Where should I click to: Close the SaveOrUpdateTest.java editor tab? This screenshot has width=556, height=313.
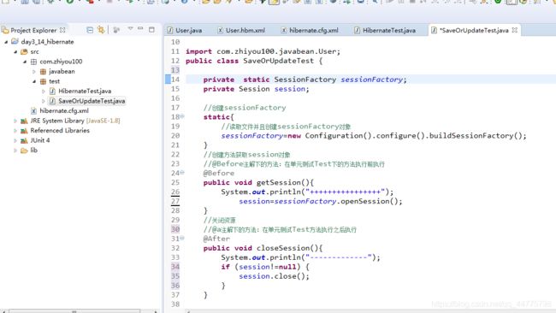514,30
